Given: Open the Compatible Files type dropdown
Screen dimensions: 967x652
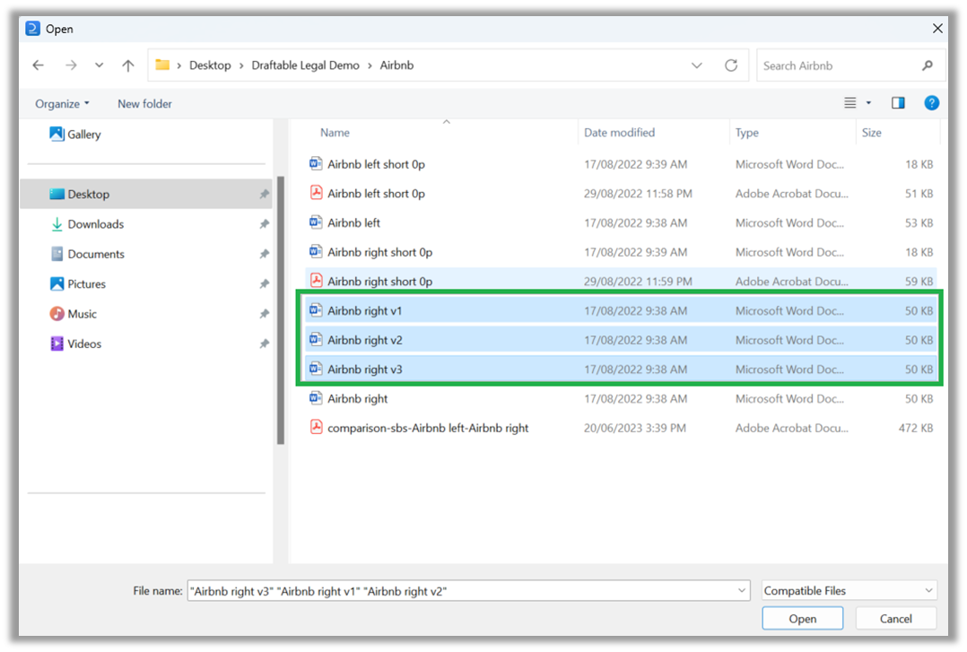Looking at the screenshot, I should [x=849, y=591].
